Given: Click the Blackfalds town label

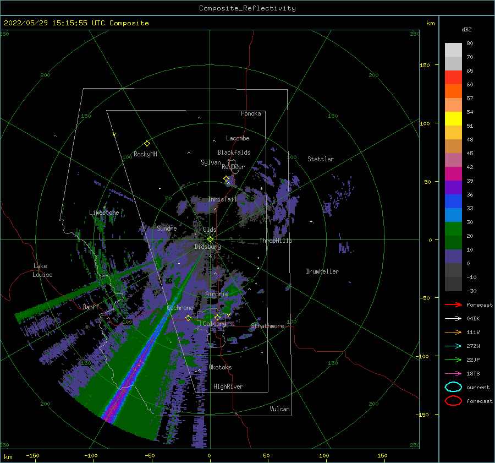Looking at the screenshot, I should click(234, 152).
